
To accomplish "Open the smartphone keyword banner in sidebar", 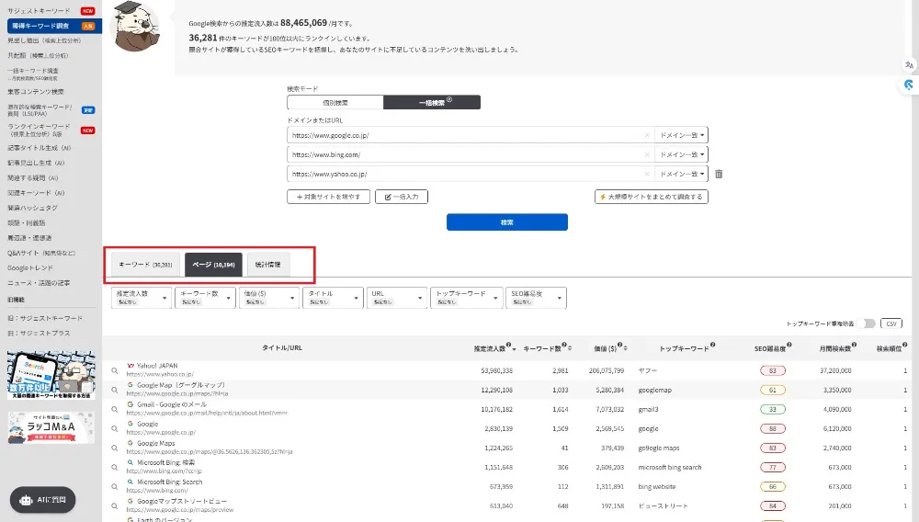I will click(51, 376).
